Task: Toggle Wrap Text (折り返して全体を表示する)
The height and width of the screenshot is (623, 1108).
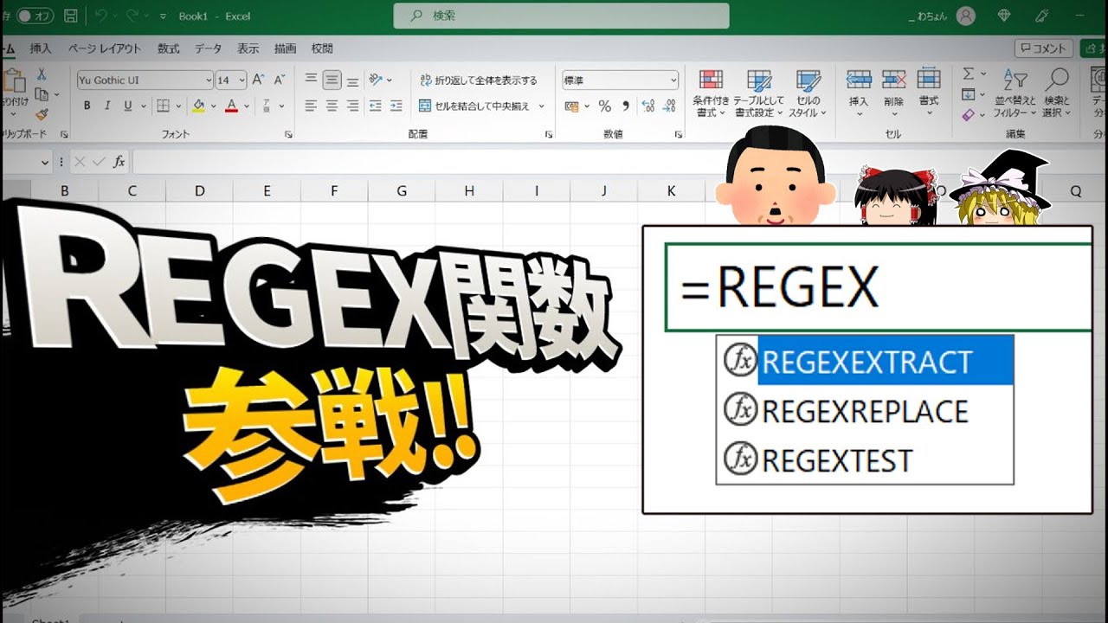Action: tap(478, 80)
